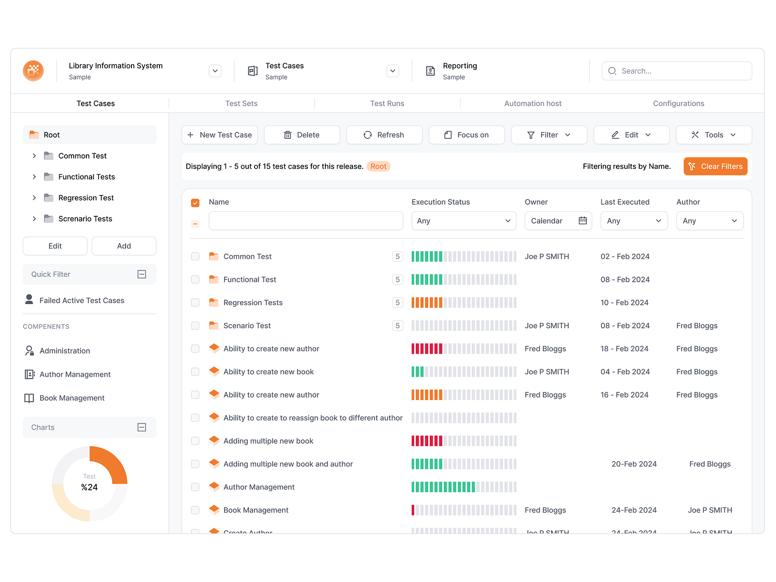This screenshot has height=582, width=776.
Task: Select the New Test Case toolbar icon
Action: 190,135
